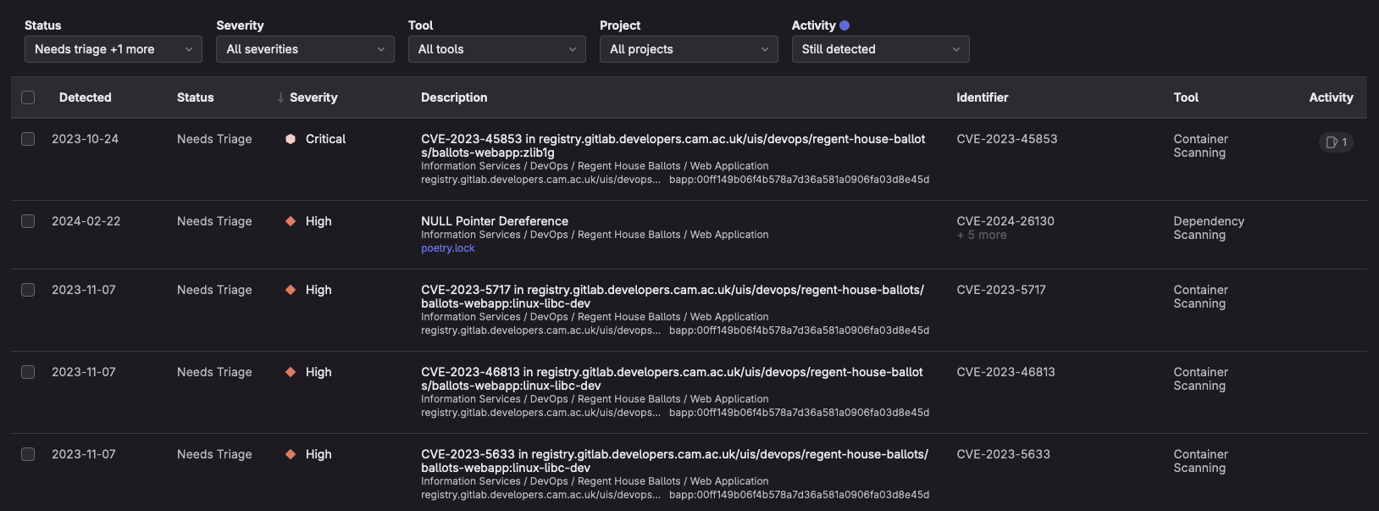Click the blue Activity filter indicator dot
The width and height of the screenshot is (1379, 511).
(845, 25)
